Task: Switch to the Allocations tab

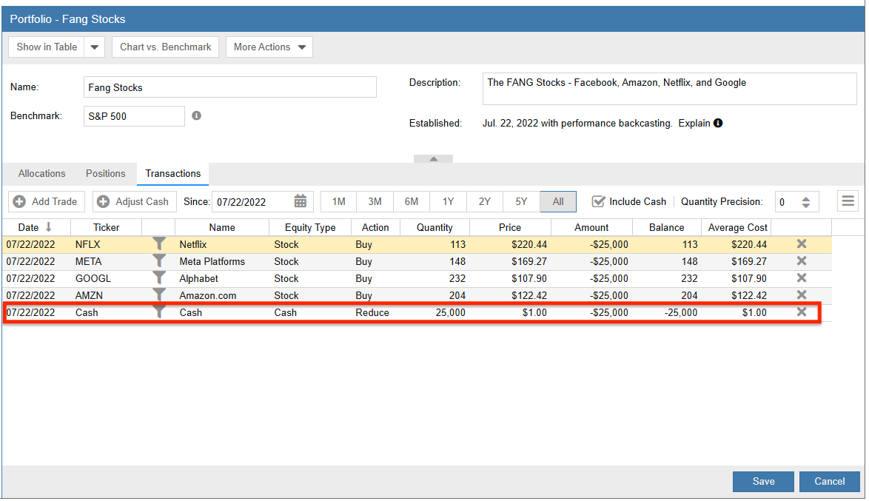Action: [x=42, y=174]
